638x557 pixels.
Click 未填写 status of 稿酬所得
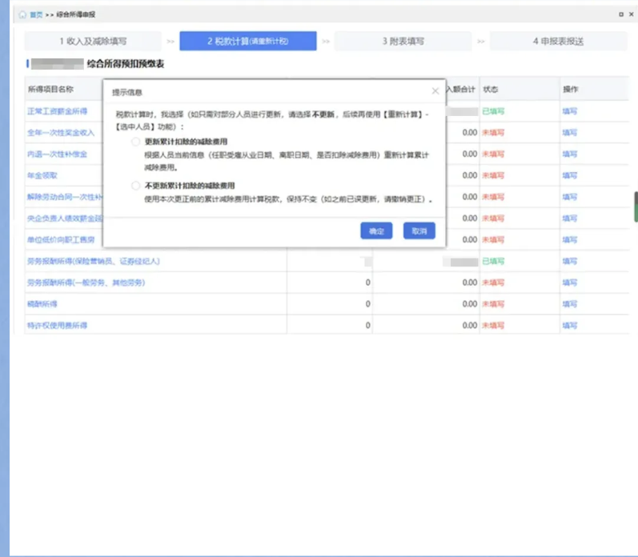[493, 304]
